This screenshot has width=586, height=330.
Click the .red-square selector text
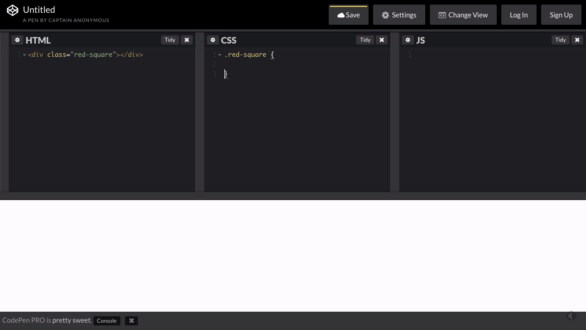[x=245, y=55]
